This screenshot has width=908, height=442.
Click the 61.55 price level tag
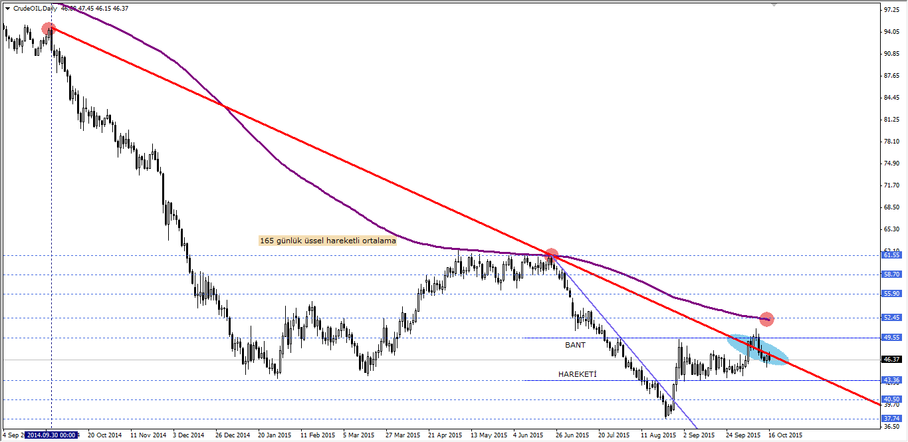point(891,255)
